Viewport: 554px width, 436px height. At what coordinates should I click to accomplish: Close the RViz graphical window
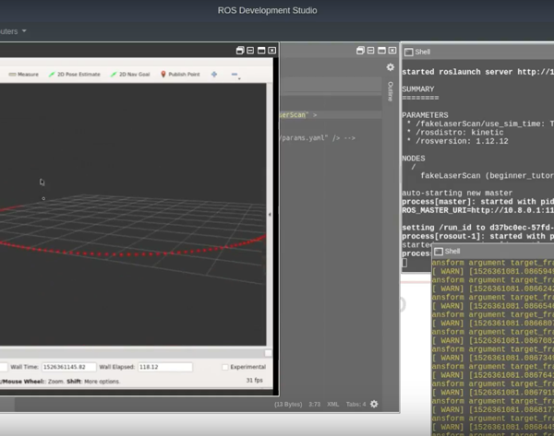(272, 51)
